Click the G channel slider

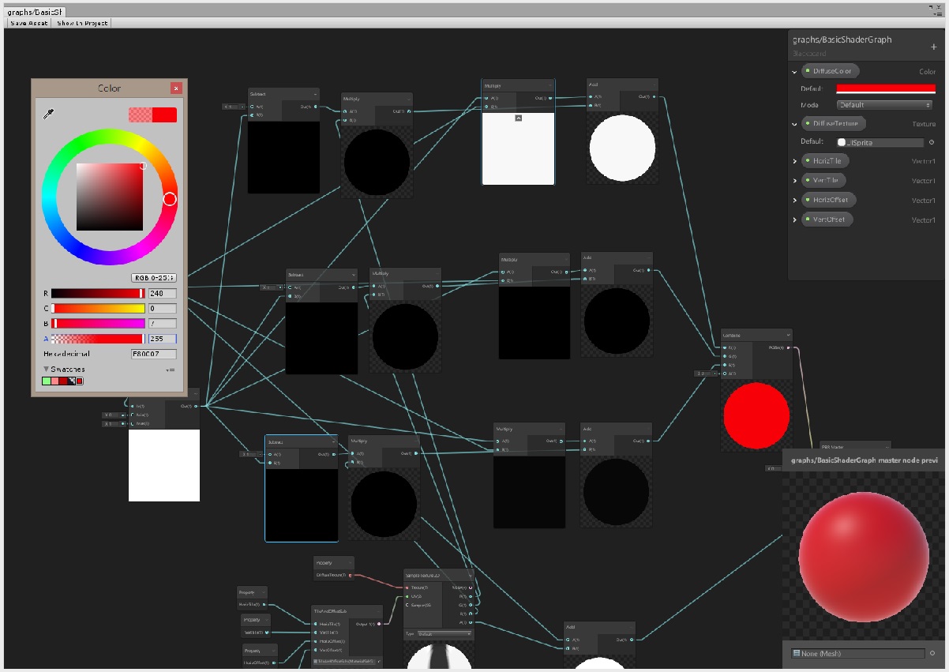98,308
